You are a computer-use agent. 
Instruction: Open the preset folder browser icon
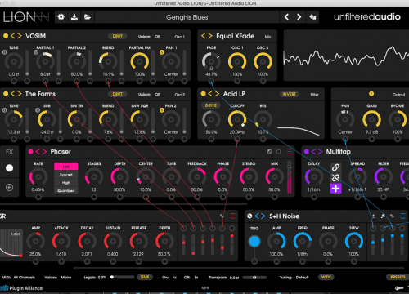[88, 17]
